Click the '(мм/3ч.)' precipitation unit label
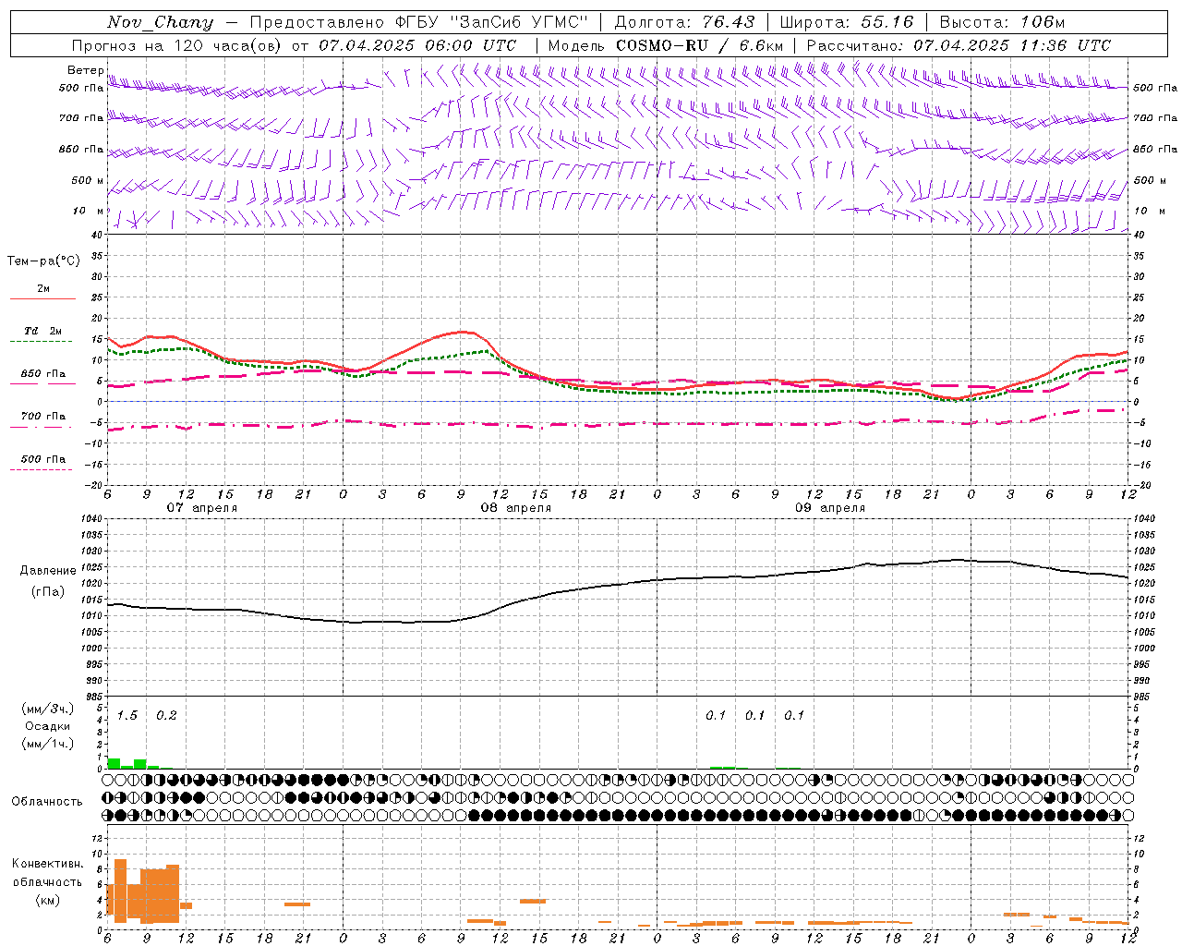 tap(48, 709)
